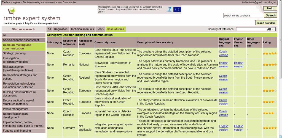The height and width of the screenshot is (138, 282).
Task: Select Socio-economic assessment category
Action: [23, 40]
